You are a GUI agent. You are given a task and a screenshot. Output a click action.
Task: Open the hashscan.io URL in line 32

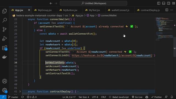tap(112, 55)
